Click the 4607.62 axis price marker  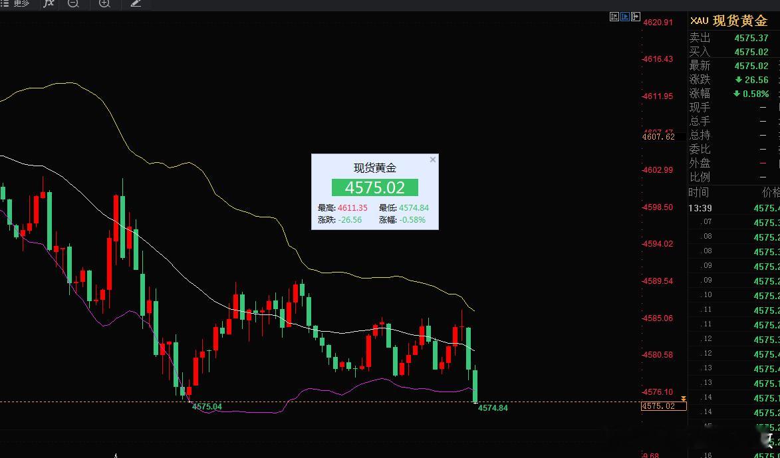pos(658,137)
